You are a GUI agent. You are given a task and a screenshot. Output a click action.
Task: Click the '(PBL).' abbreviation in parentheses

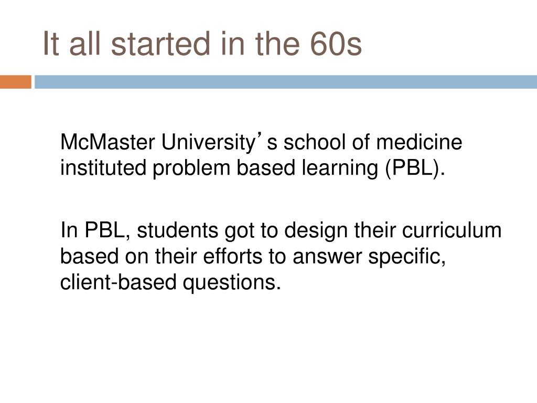point(415,169)
